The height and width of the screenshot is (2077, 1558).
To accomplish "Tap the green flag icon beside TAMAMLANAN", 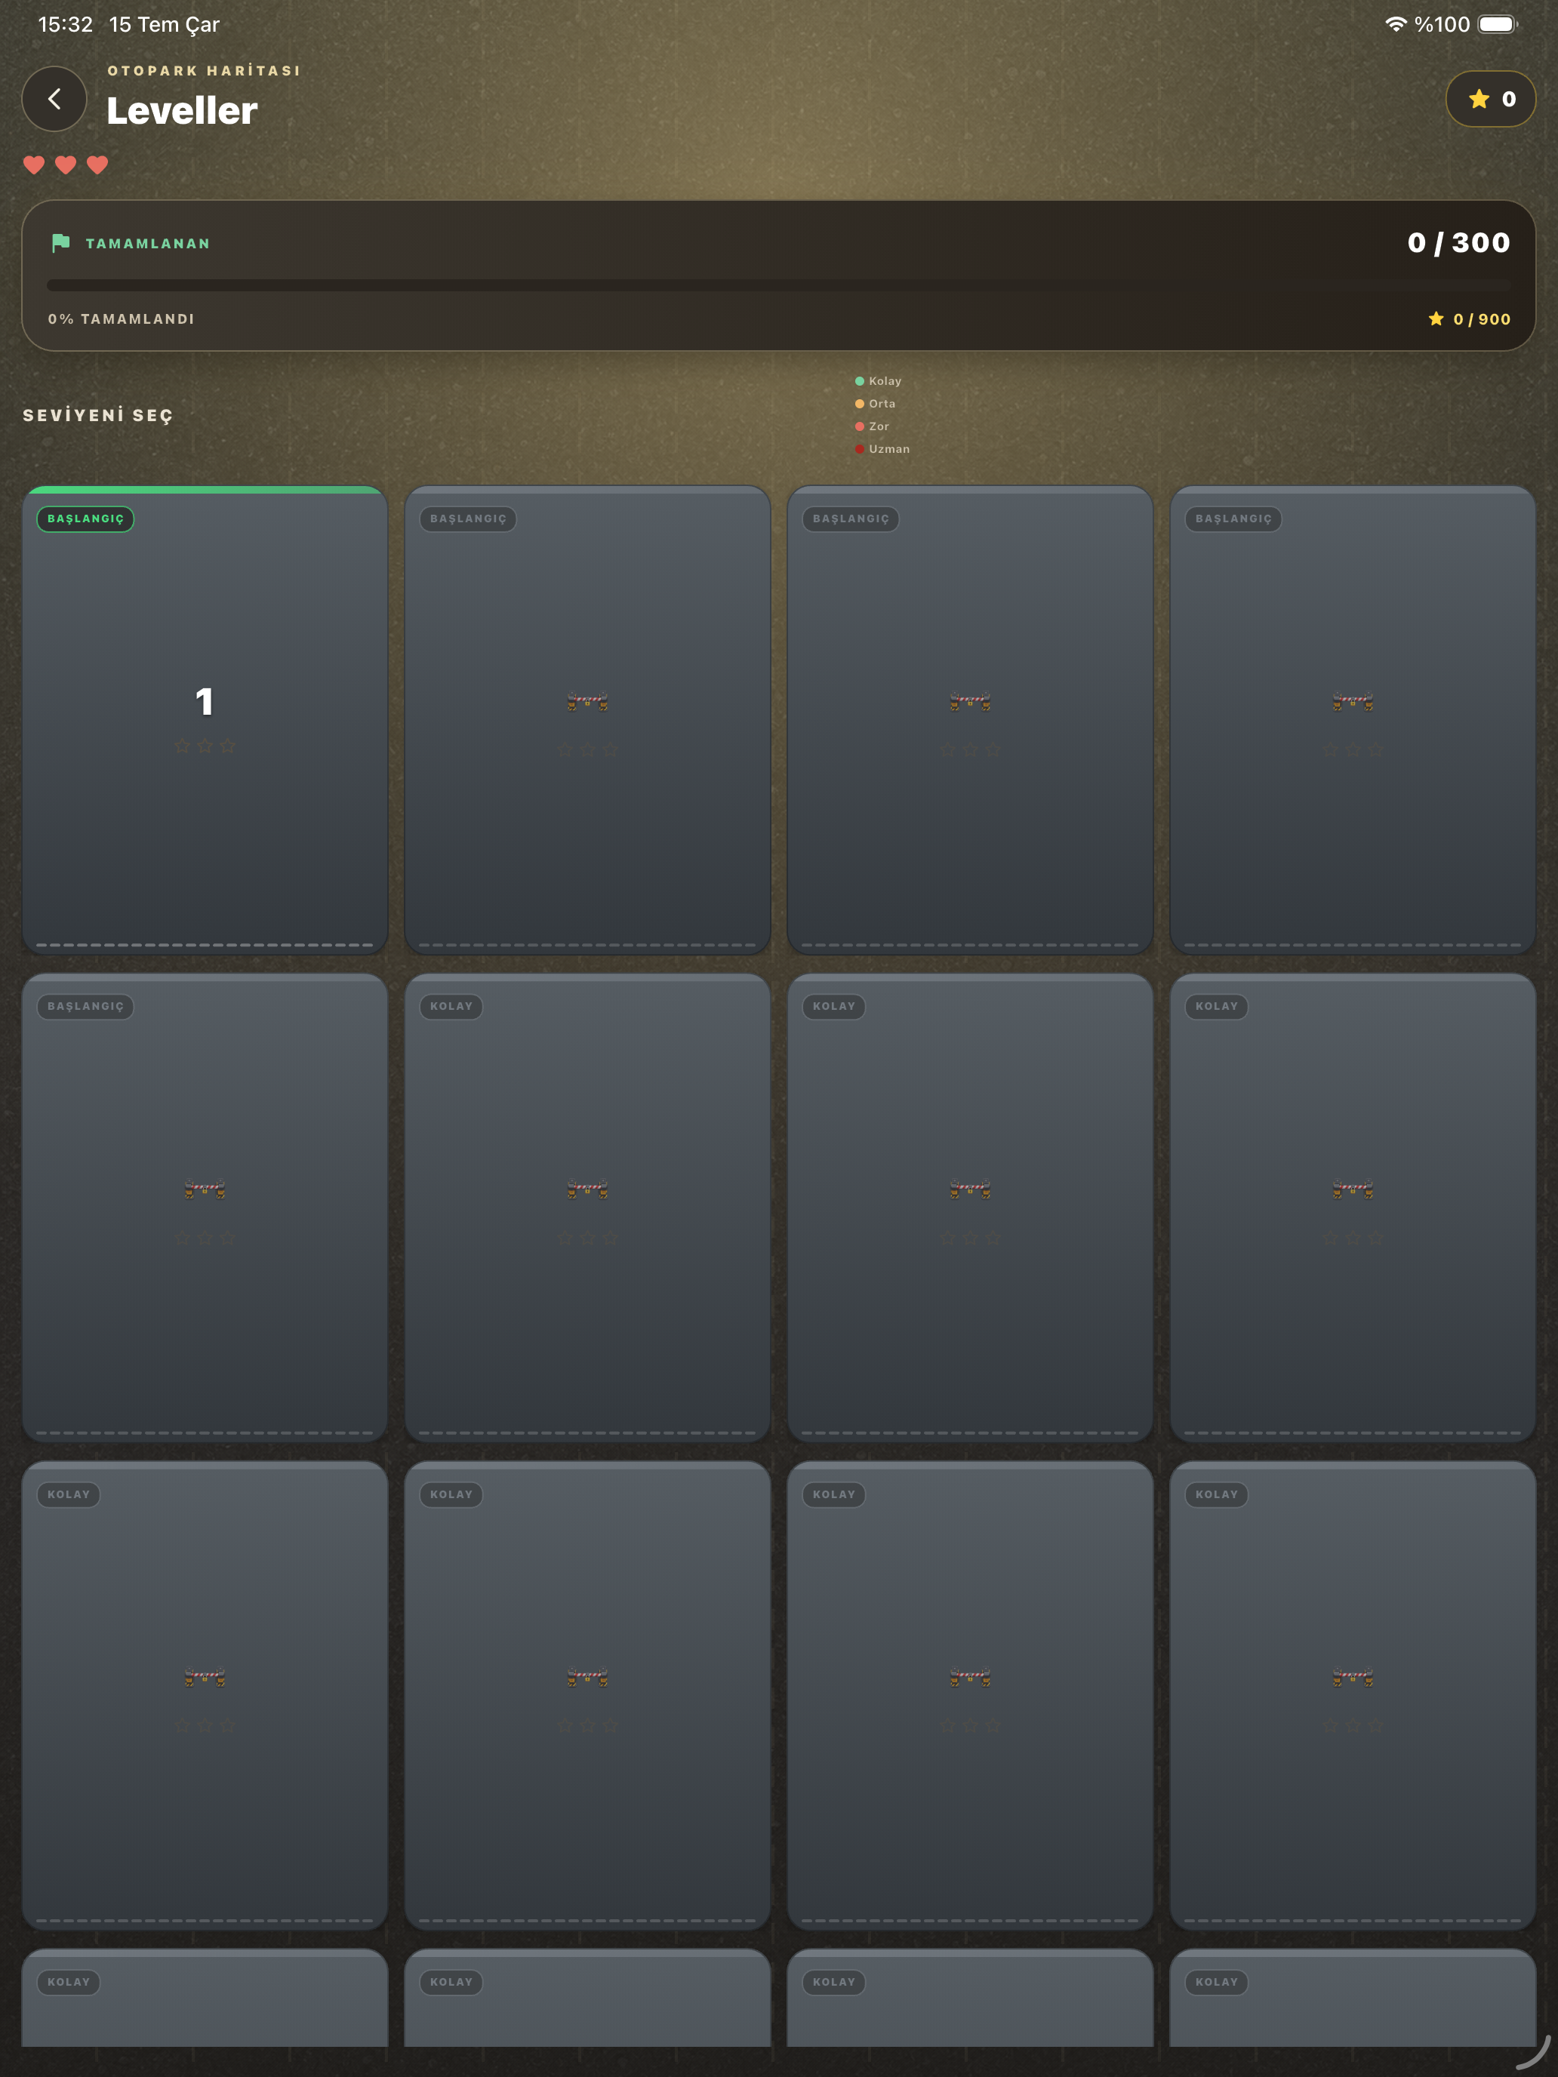I will pos(61,243).
